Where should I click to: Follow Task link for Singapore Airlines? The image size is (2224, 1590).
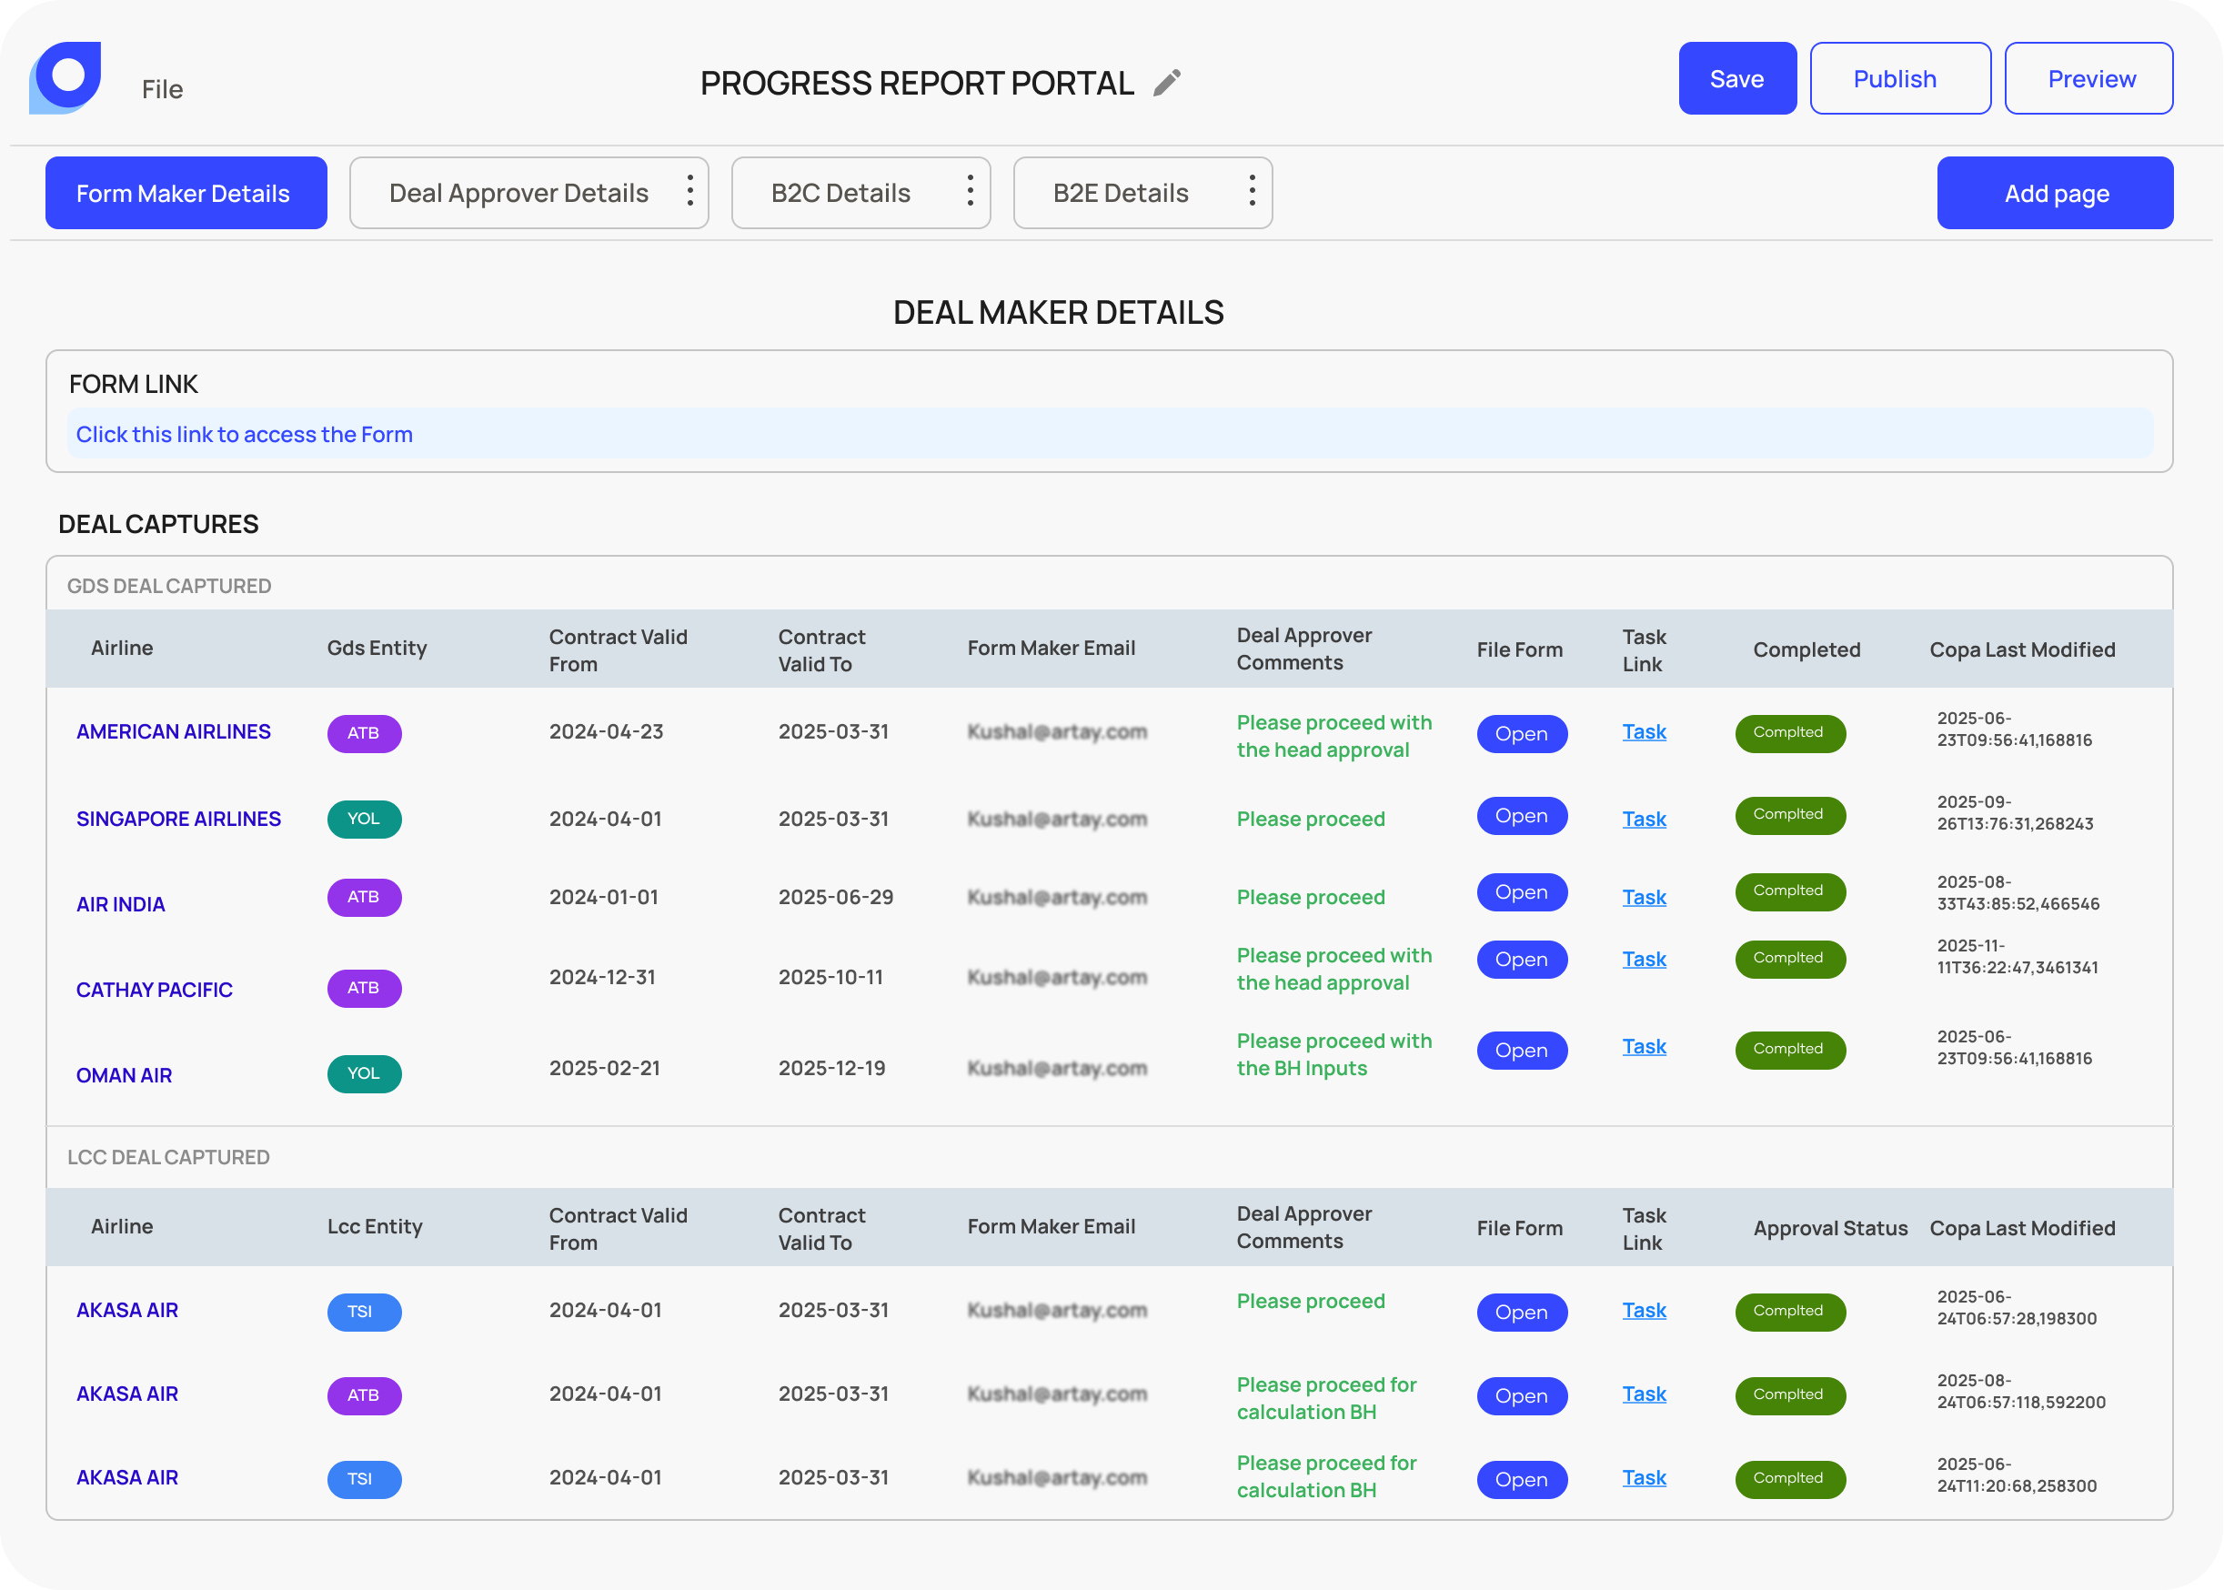(x=1644, y=819)
